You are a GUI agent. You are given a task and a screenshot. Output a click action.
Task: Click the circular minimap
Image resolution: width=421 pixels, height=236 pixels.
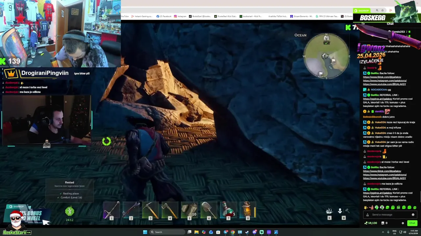[x=326, y=56]
